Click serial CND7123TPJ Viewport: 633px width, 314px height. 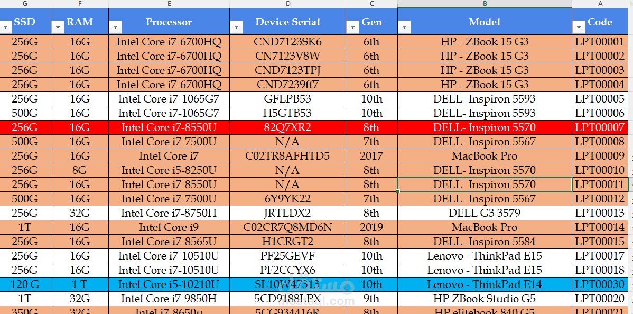288,70
